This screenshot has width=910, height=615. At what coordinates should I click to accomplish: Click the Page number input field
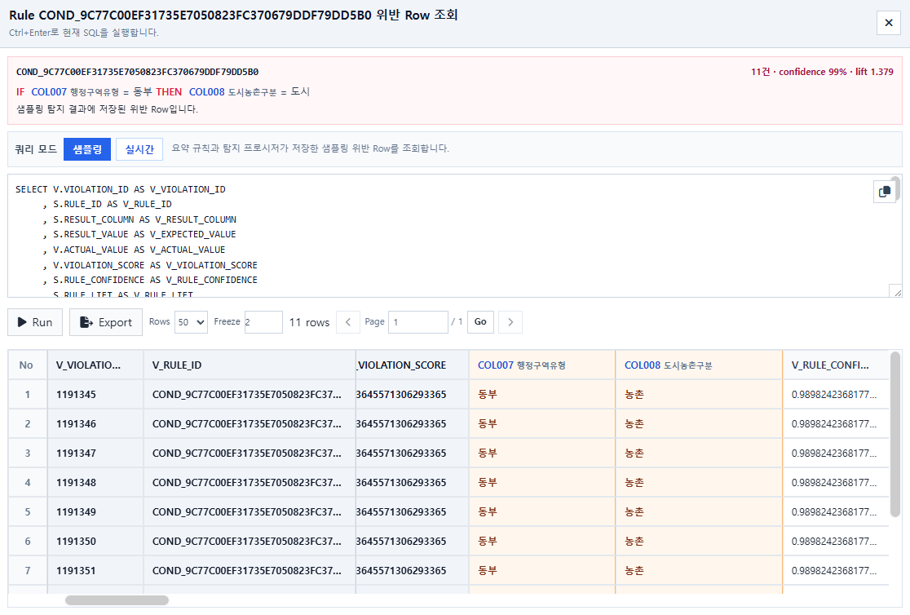[x=417, y=321]
